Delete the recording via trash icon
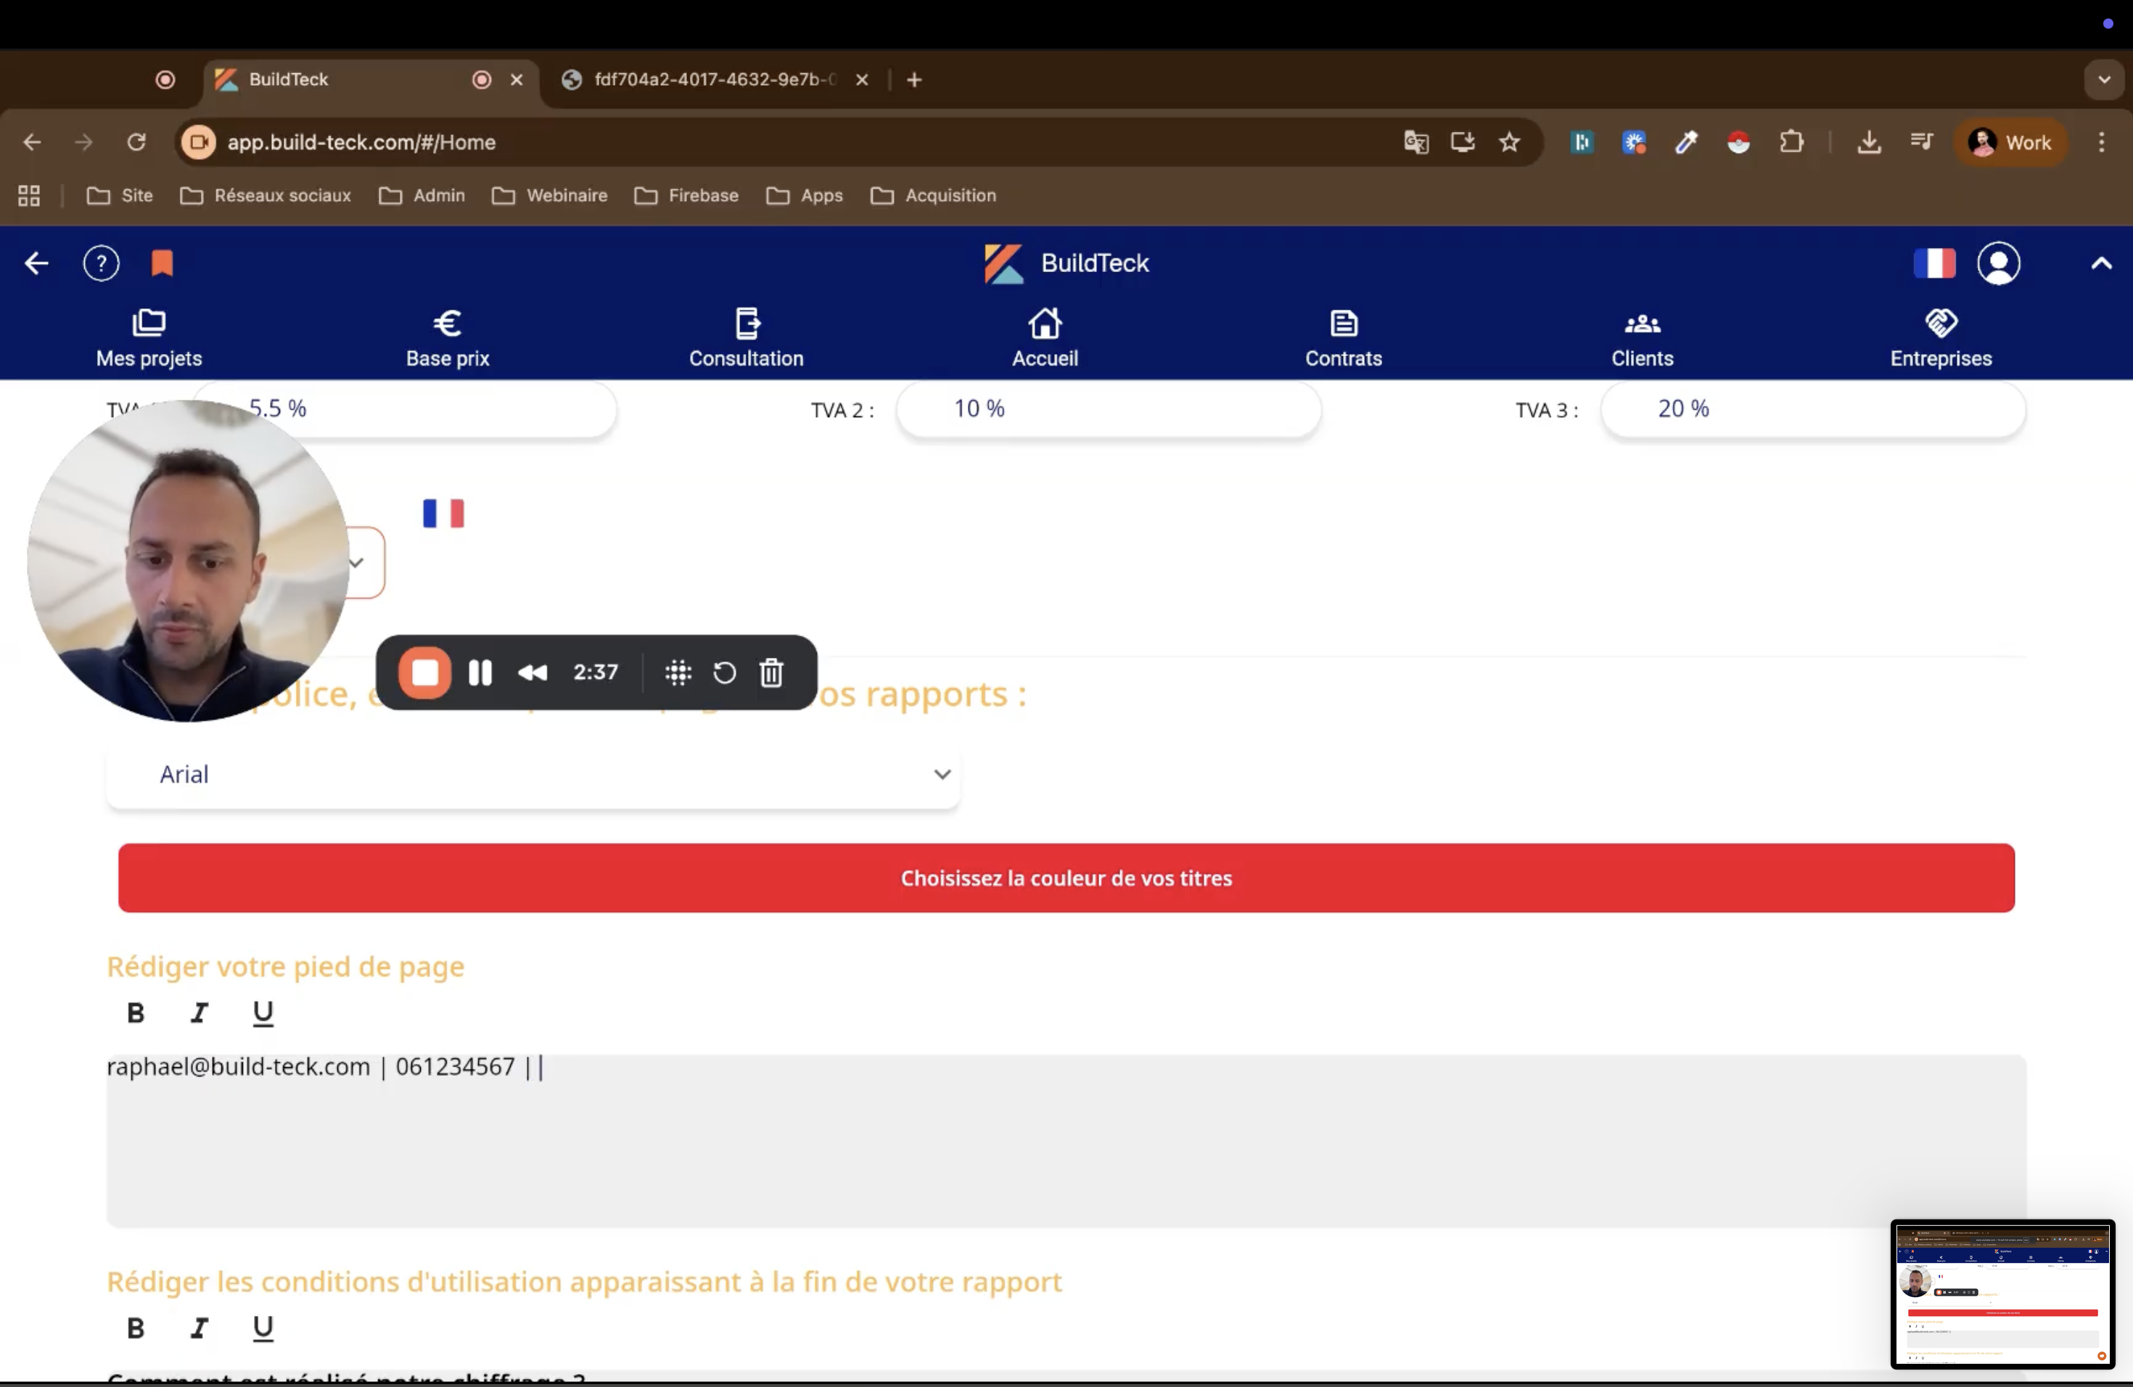 (x=772, y=673)
